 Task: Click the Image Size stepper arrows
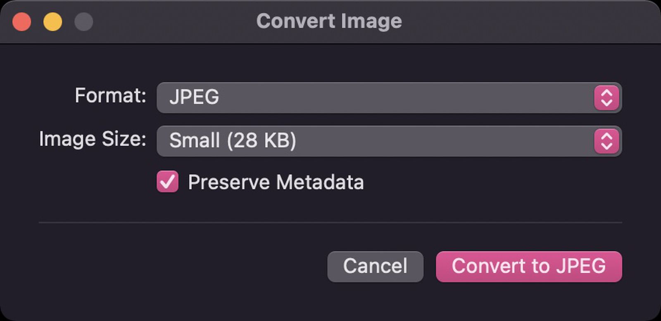[x=606, y=141]
